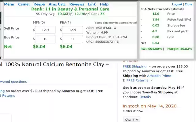The width and height of the screenshot is (196, 122).
Task: Open the Camel price history link
Action: pyautogui.click(x=24, y=4)
